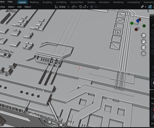The image size is (154, 128).
Task: Collapse the upper side panel chevron
Action: pyautogui.click(x=152, y=18)
